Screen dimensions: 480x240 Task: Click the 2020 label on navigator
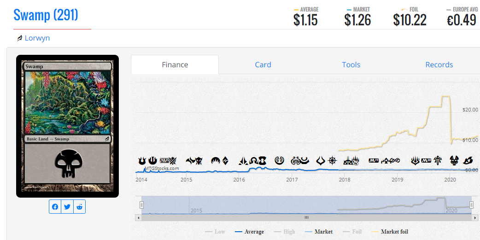[451, 211]
